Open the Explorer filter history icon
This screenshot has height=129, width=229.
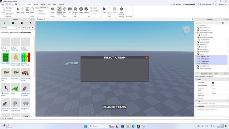coord(223,23)
